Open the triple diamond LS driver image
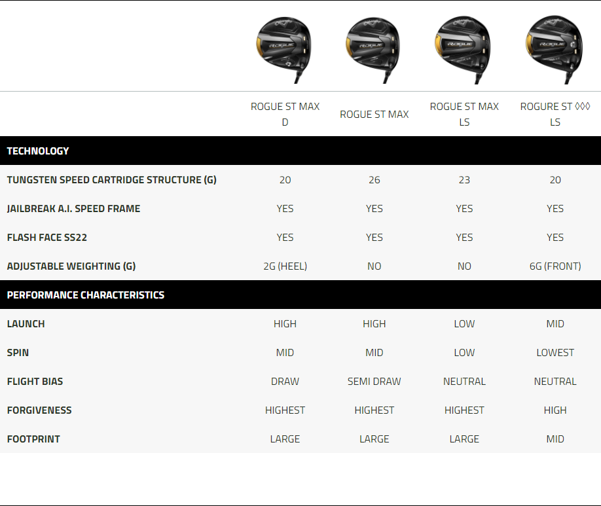The height and width of the screenshot is (506, 601). pos(555,48)
